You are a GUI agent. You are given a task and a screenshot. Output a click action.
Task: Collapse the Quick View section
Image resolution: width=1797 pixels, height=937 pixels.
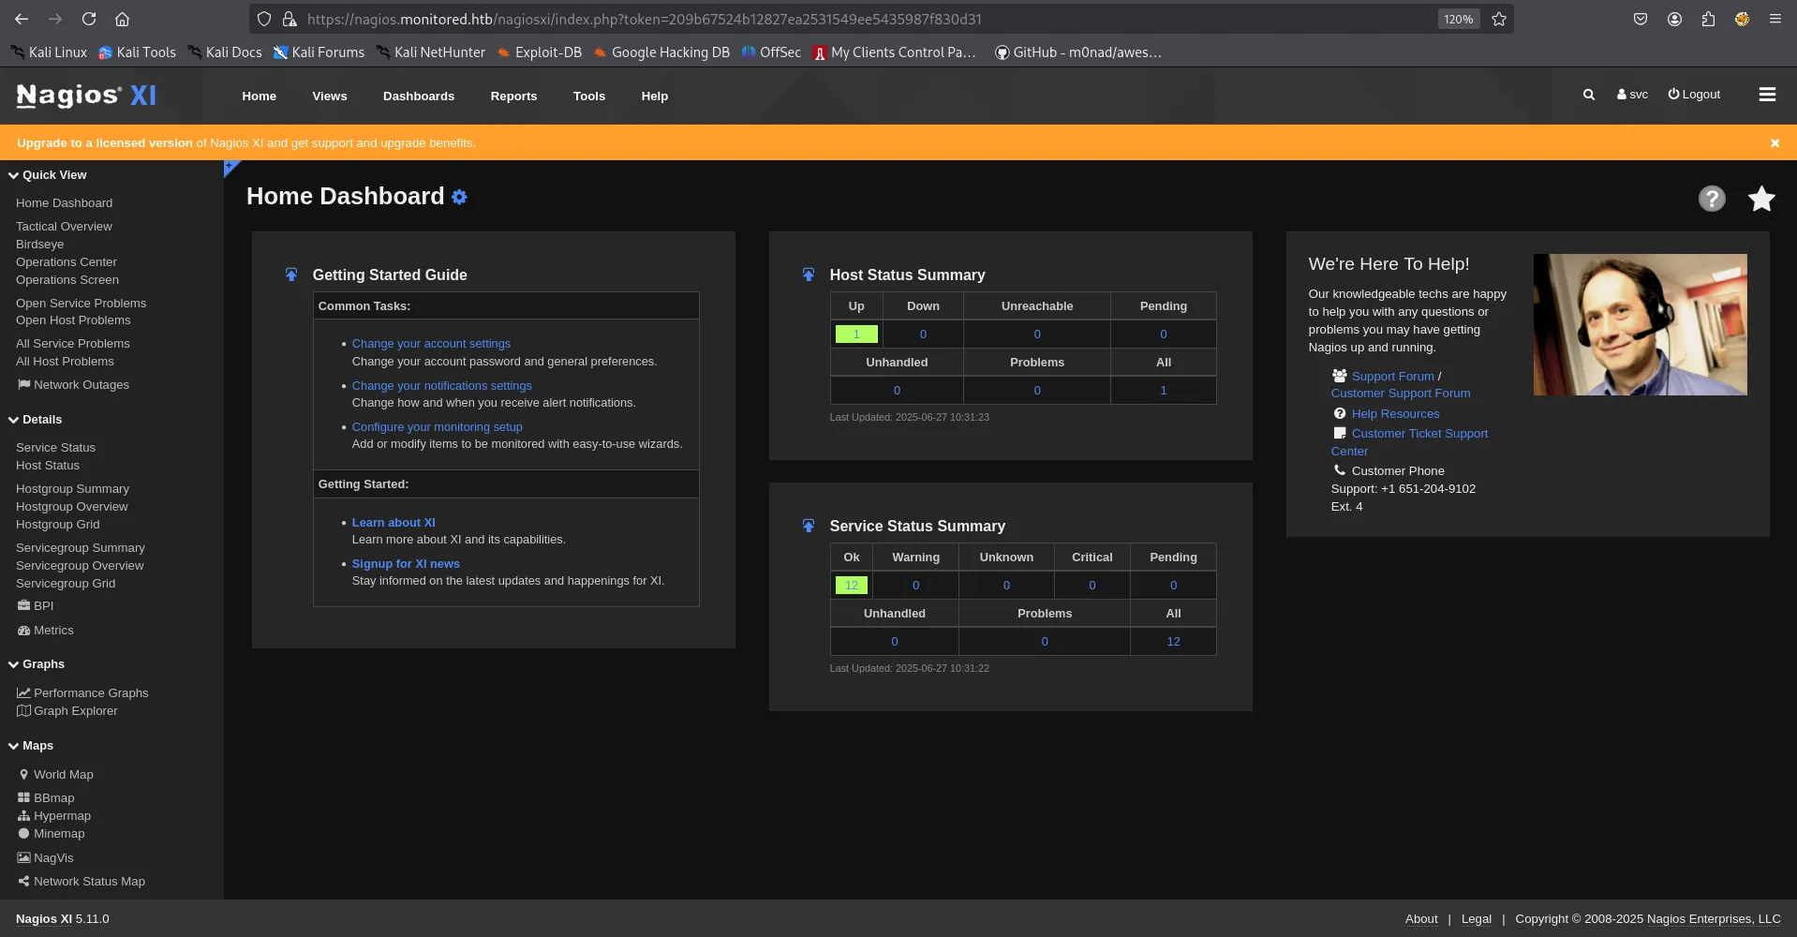(48, 175)
